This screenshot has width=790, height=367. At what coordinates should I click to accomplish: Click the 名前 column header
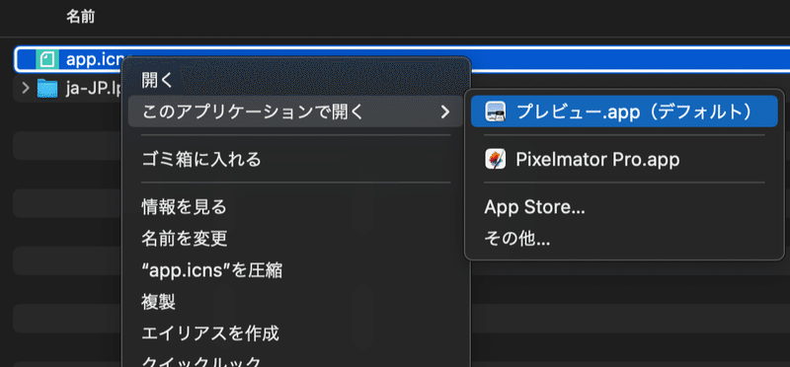[x=81, y=17]
